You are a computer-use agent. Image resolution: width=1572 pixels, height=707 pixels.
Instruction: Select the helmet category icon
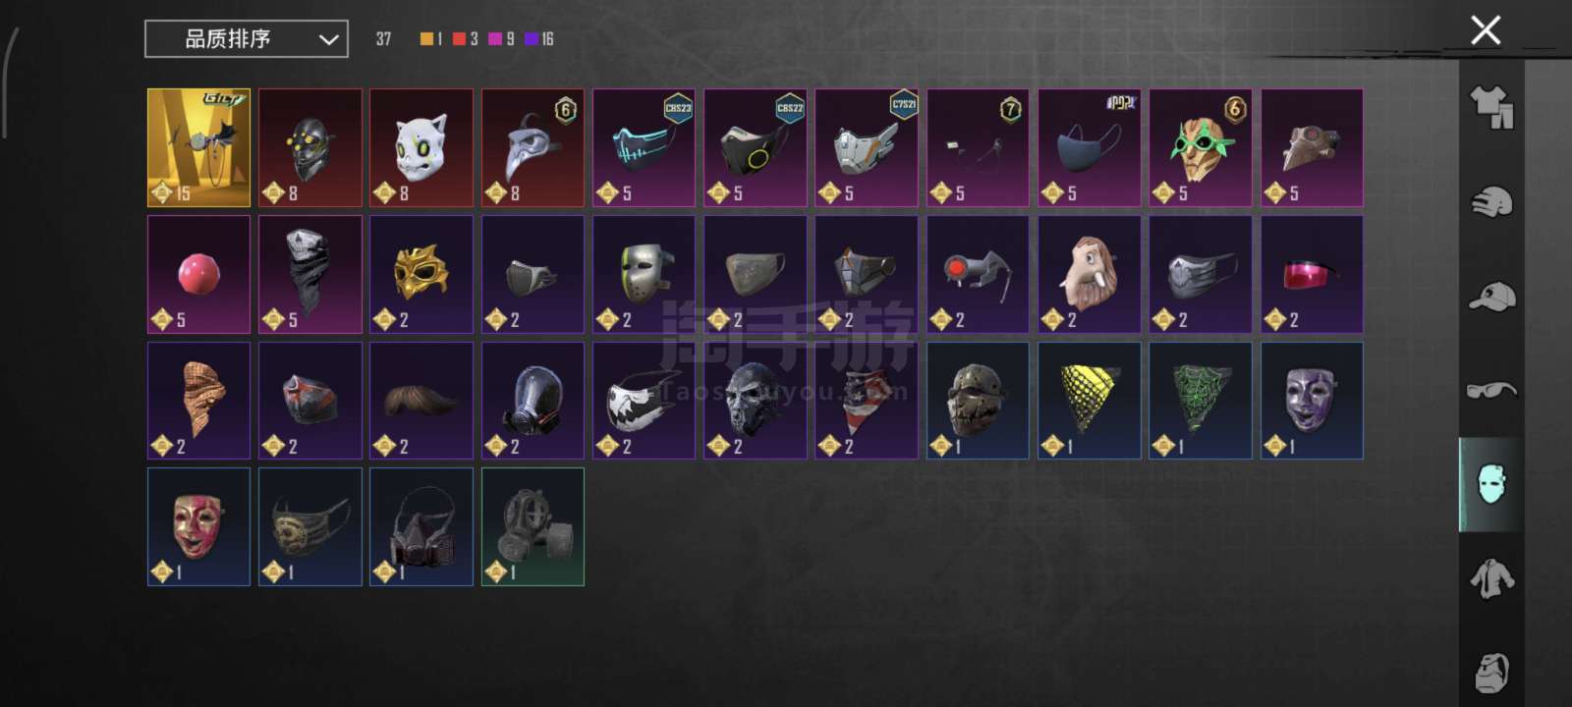pos(1491,202)
